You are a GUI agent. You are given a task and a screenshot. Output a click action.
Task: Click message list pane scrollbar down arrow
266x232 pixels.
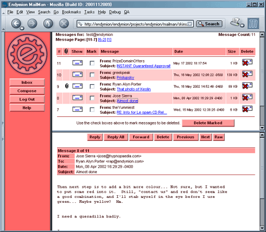click(262, 128)
